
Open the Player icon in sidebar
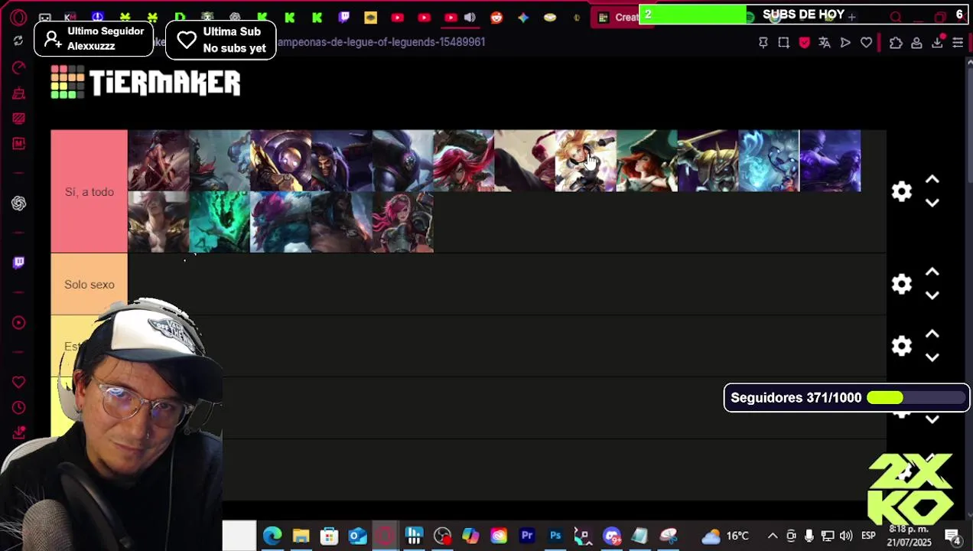tap(18, 322)
